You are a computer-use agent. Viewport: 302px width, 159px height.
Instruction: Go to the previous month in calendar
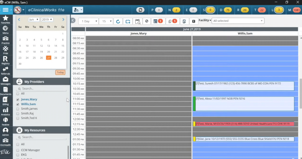pyautogui.click(x=19, y=20)
